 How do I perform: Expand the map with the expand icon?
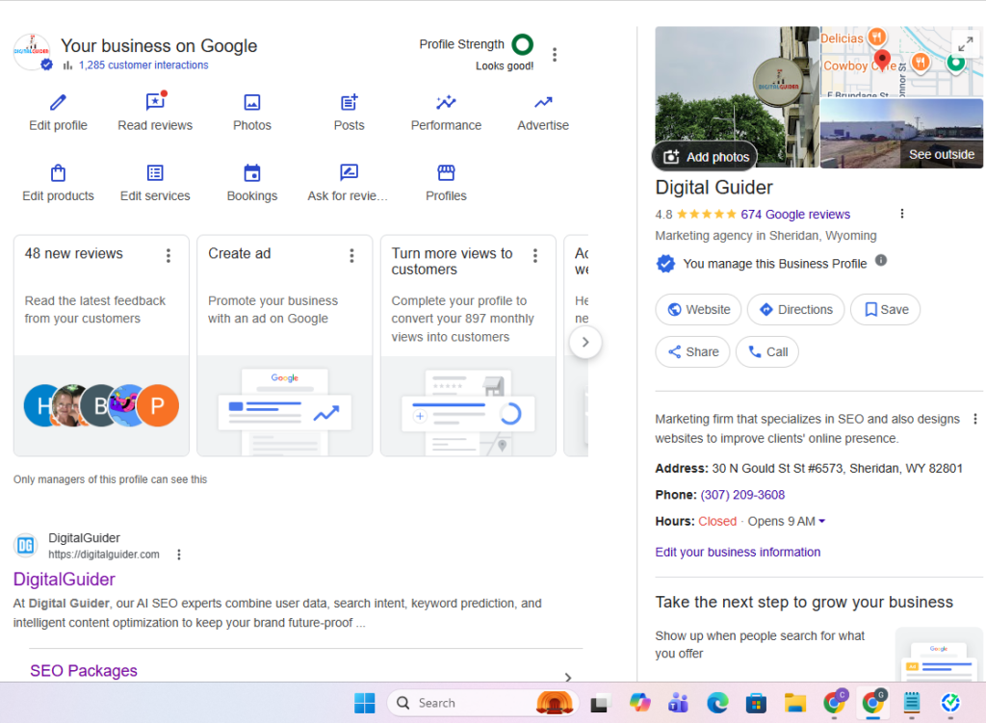[x=966, y=44]
